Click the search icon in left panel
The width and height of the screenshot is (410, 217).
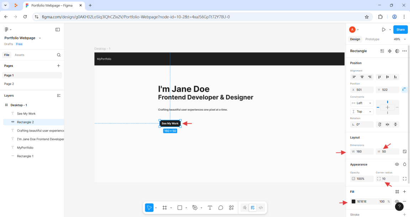tap(59, 55)
